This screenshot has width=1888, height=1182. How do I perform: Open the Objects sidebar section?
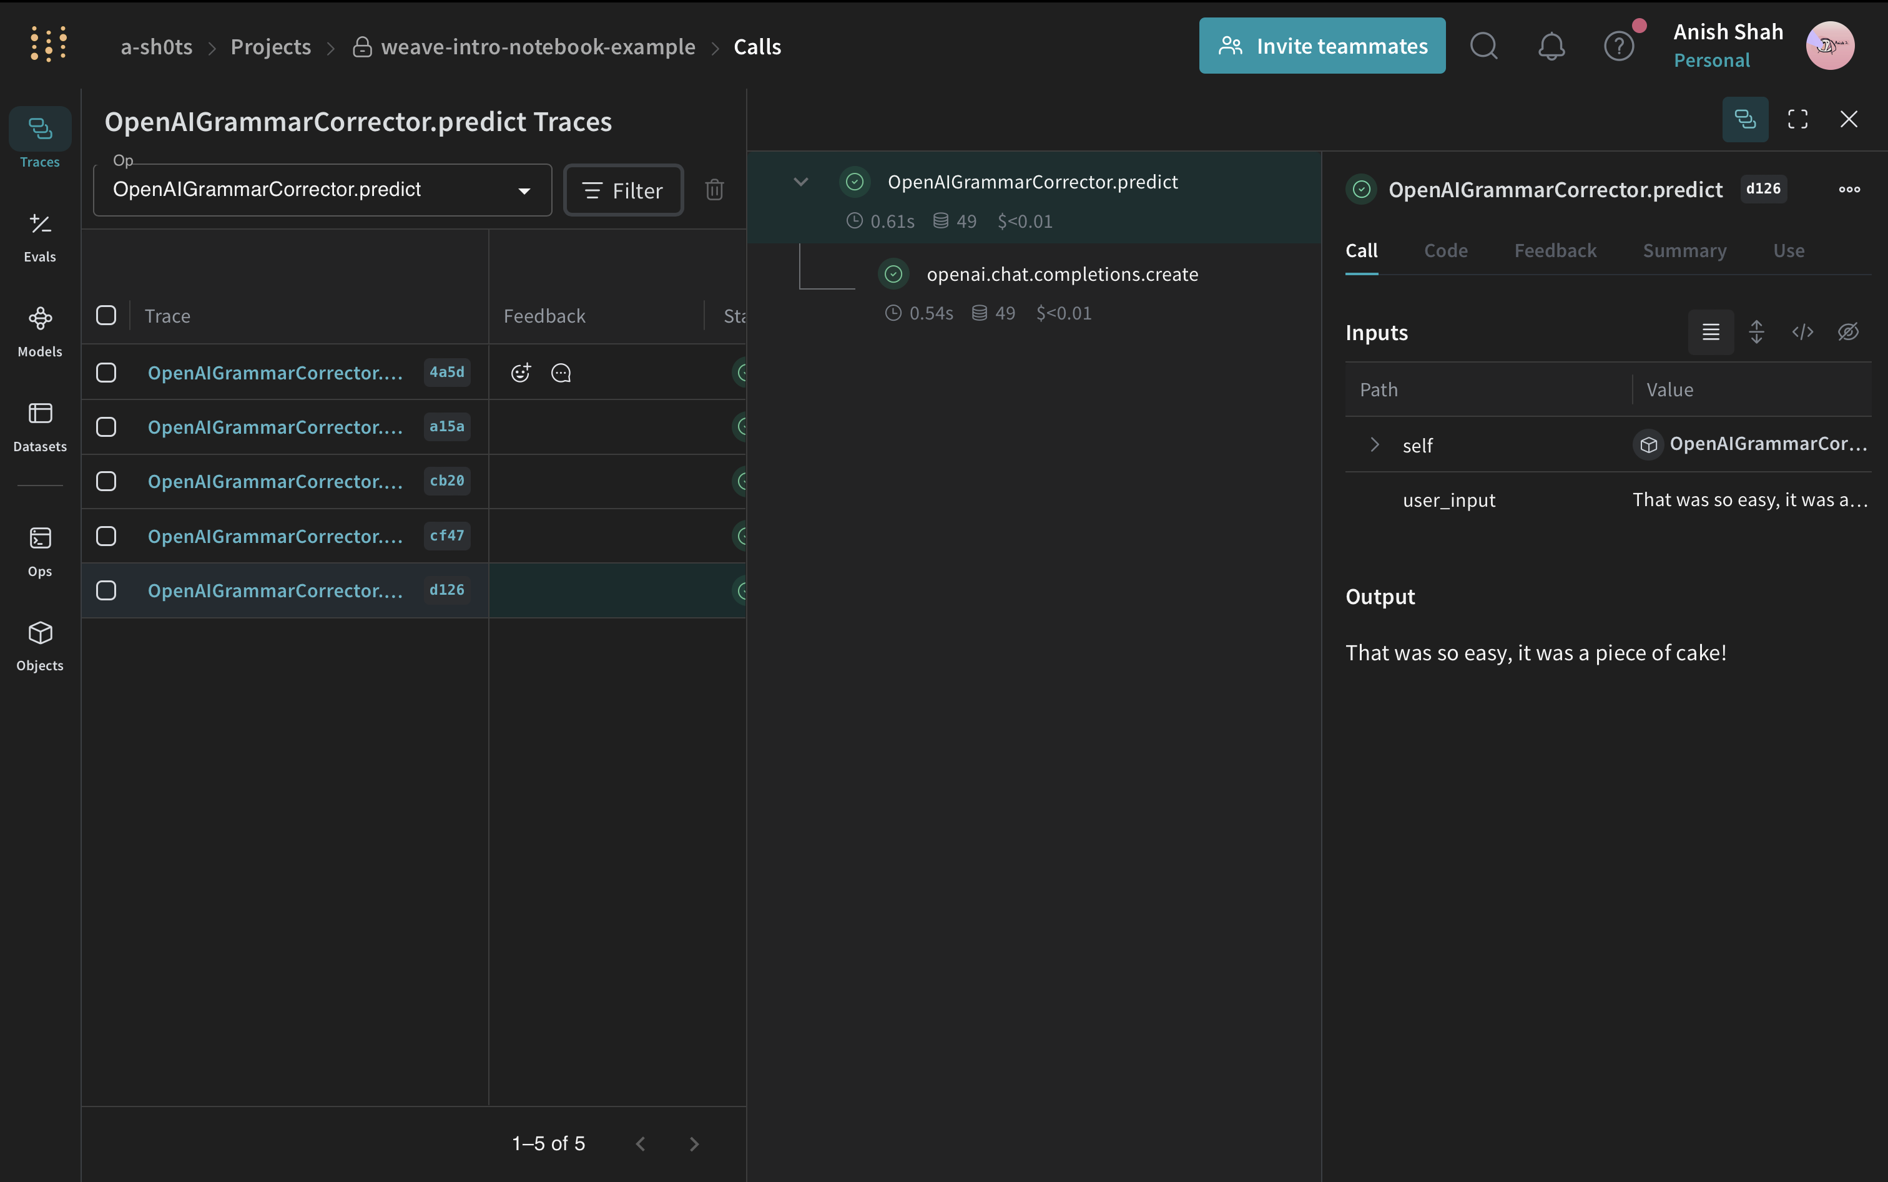click(40, 646)
